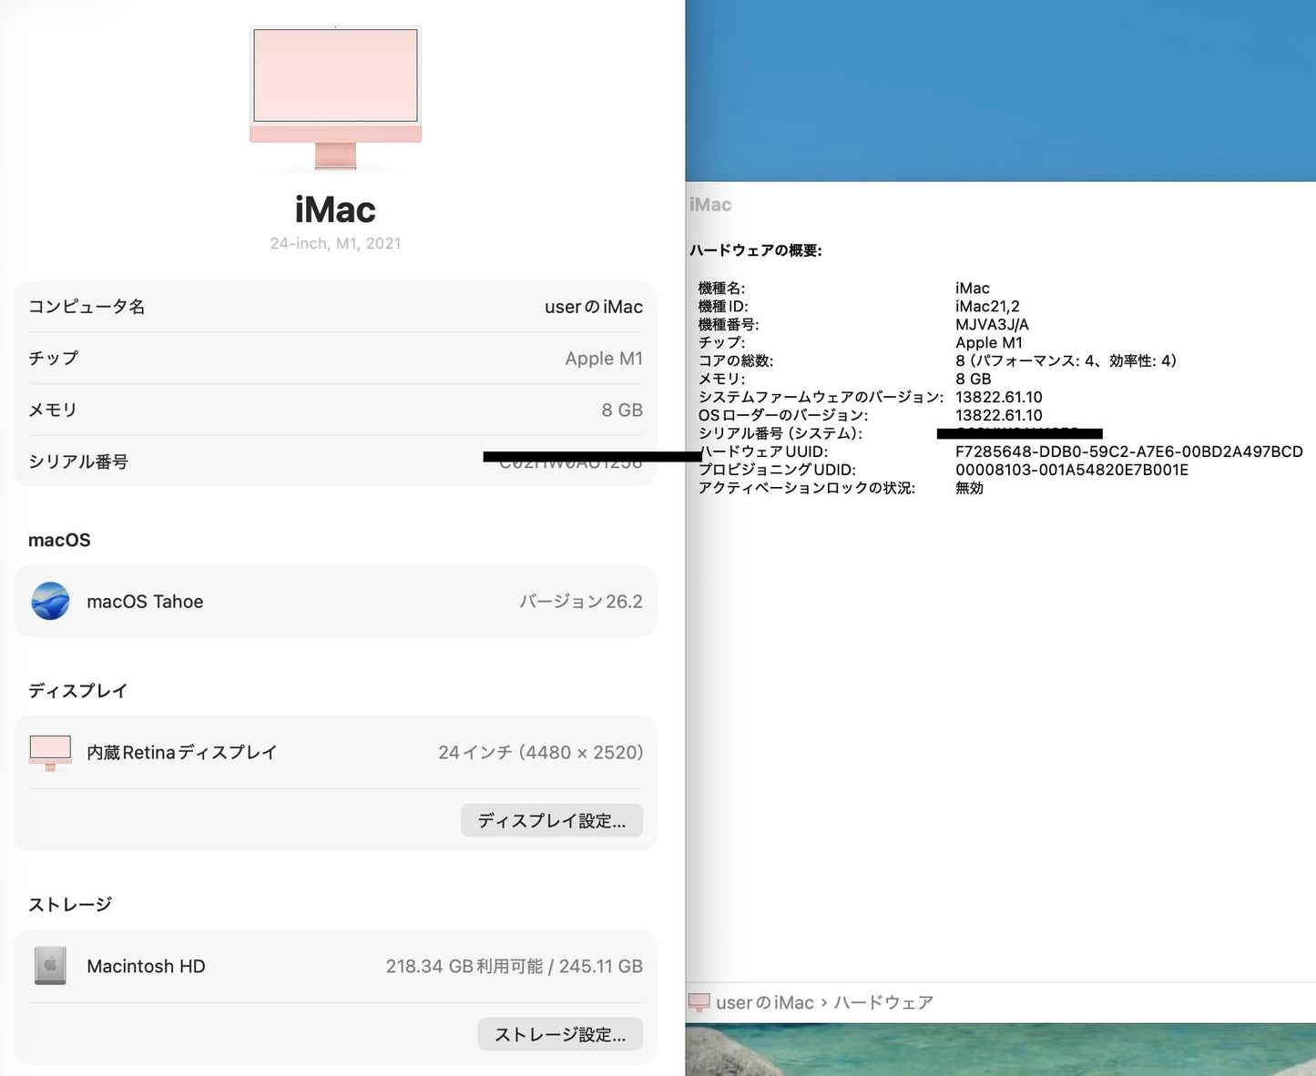Click the 24インチ (4480 × 2520) text
The height and width of the screenshot is (1076, 1316).
tap(541, 753)
